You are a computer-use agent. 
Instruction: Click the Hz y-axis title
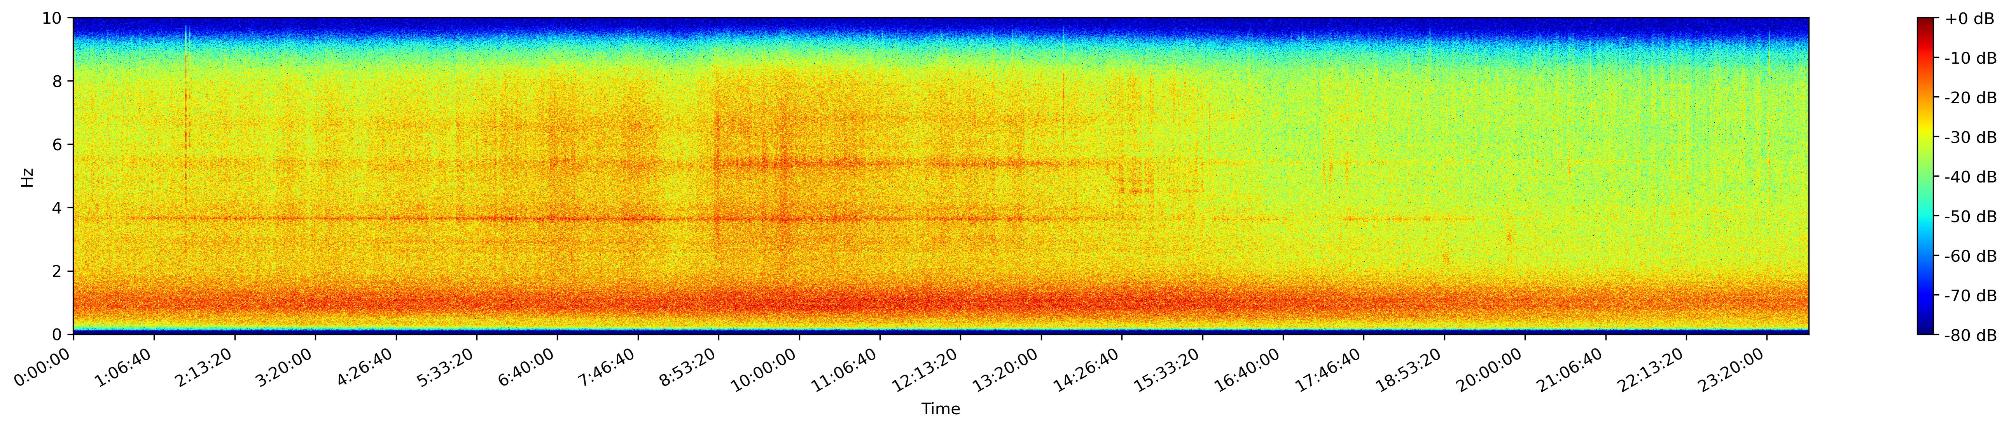[x=28, y=177]
